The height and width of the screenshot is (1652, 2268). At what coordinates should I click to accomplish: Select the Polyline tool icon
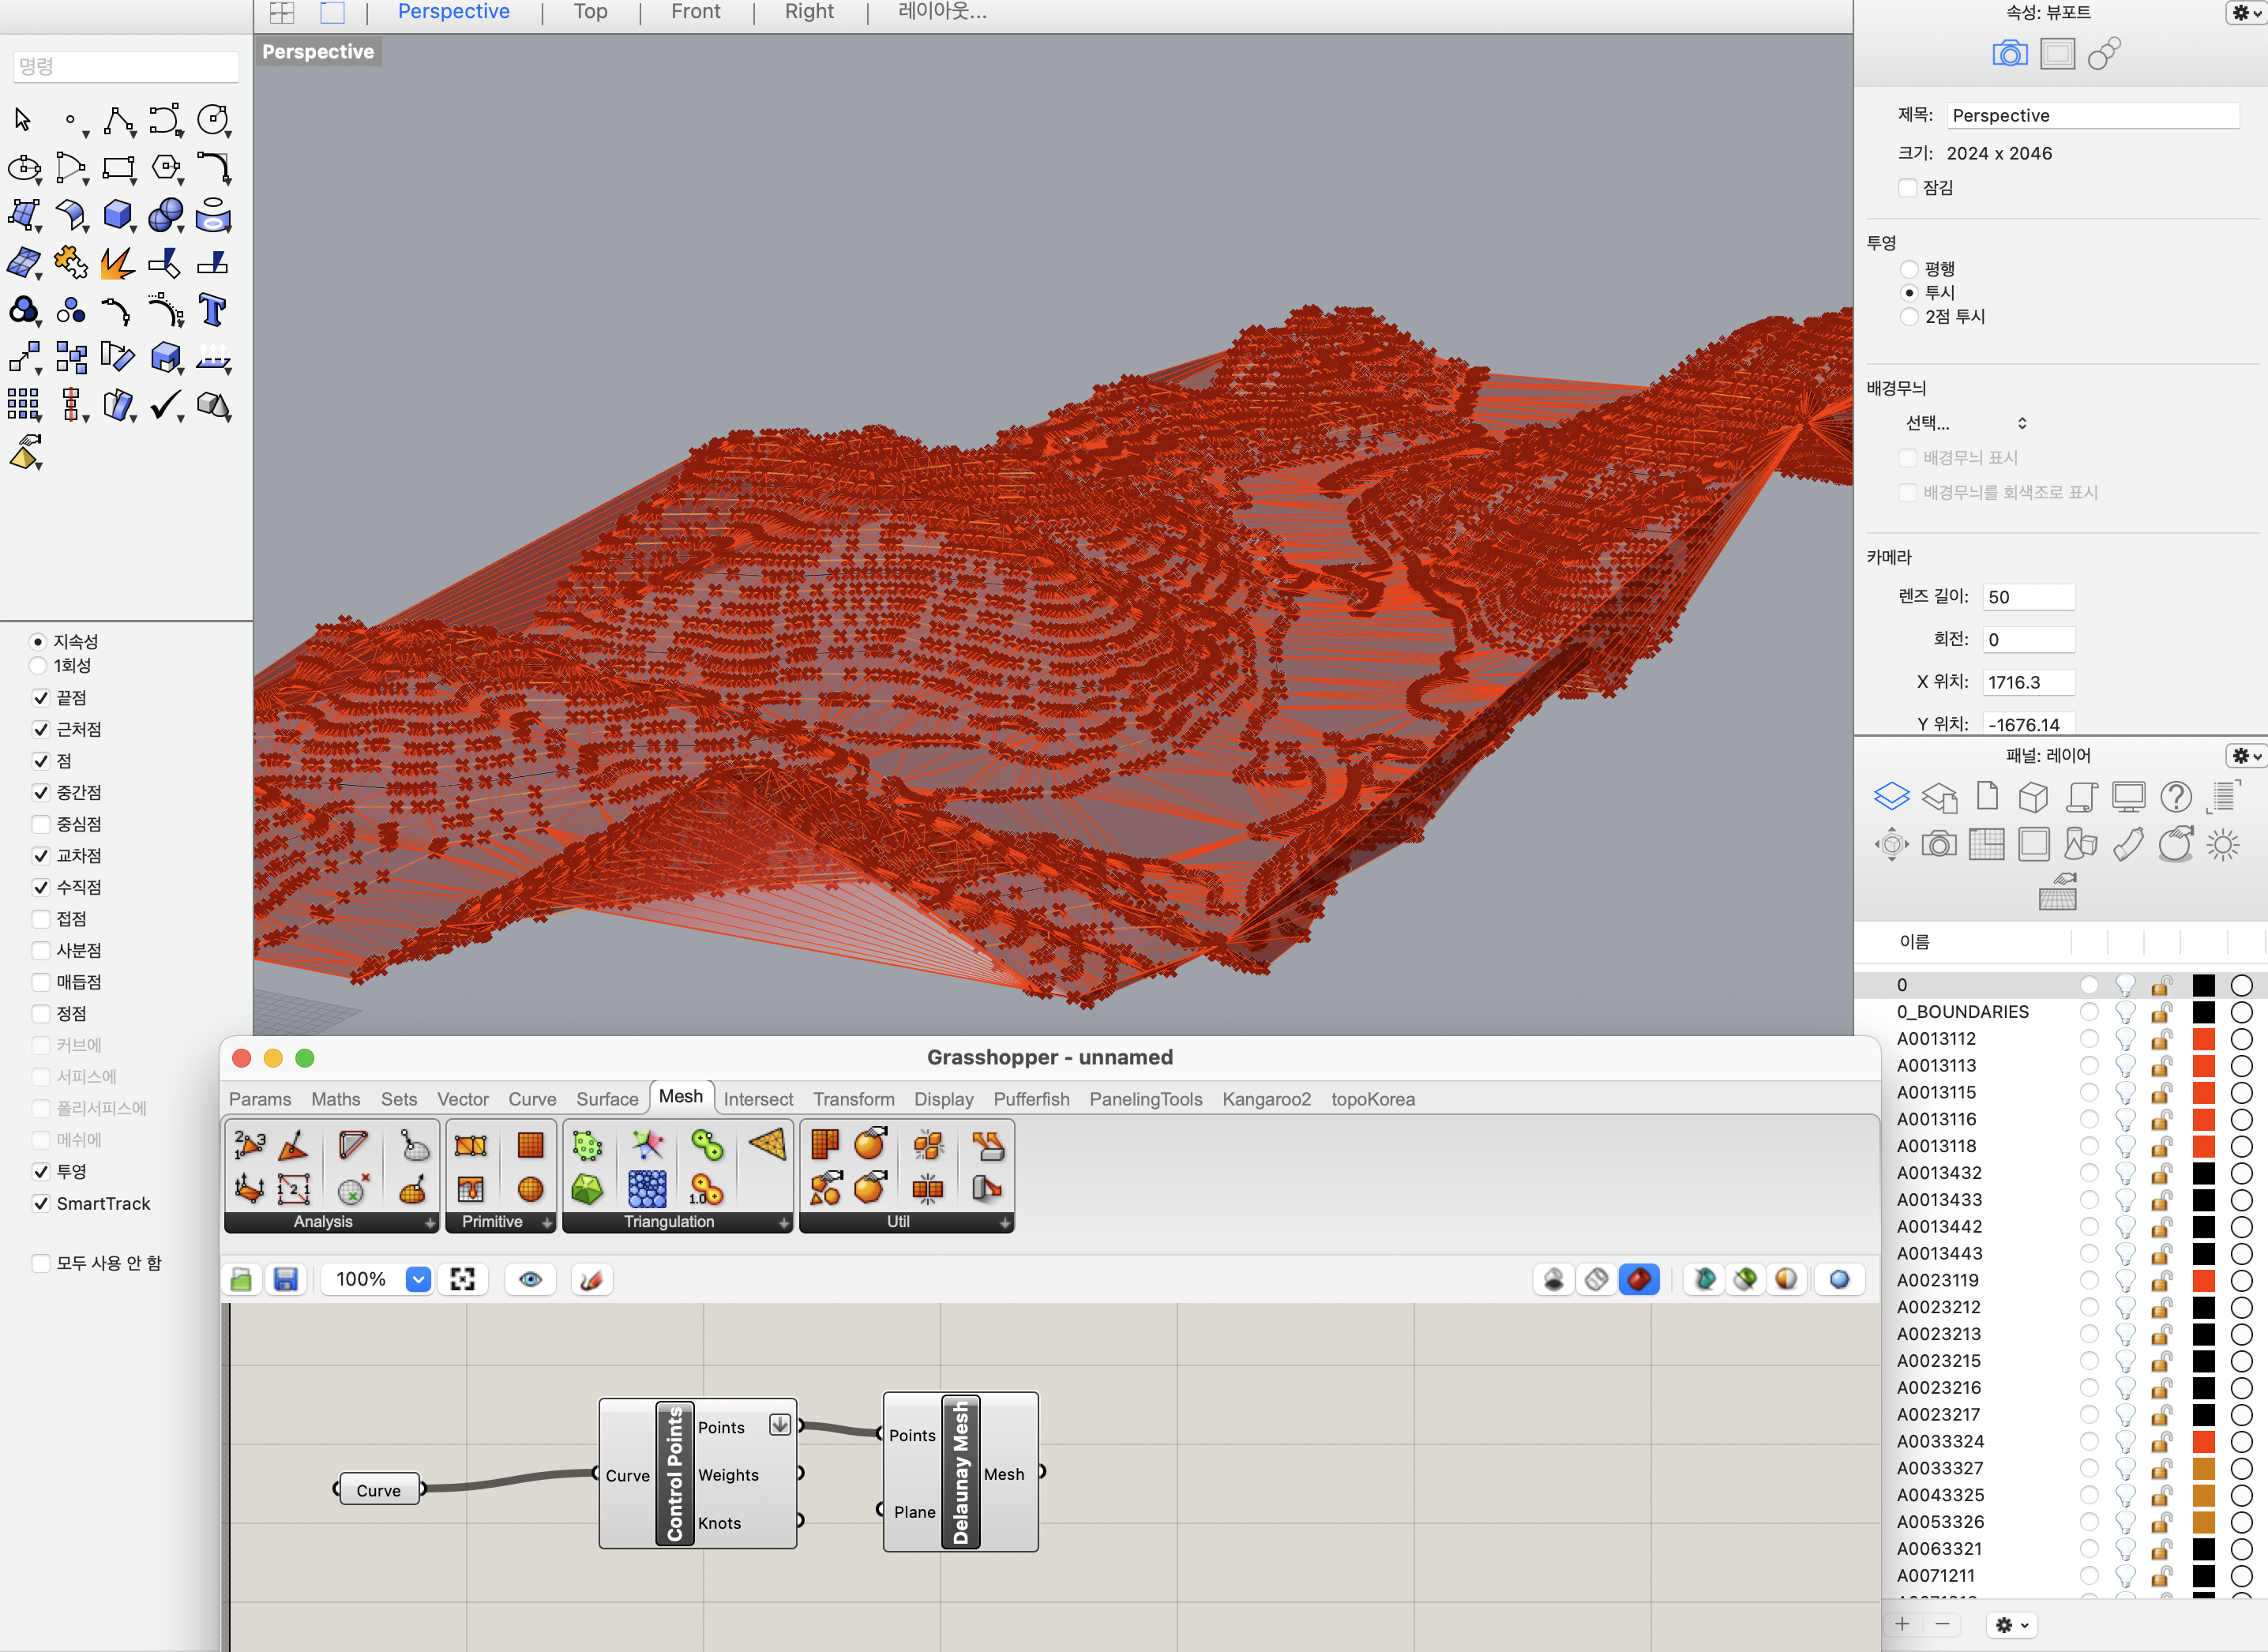click(x=117, y=120)
